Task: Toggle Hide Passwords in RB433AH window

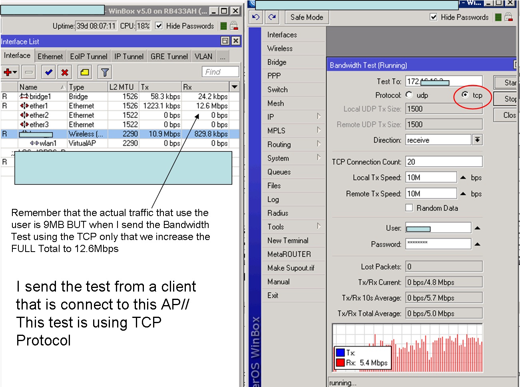Action: [x=159, y=26]
